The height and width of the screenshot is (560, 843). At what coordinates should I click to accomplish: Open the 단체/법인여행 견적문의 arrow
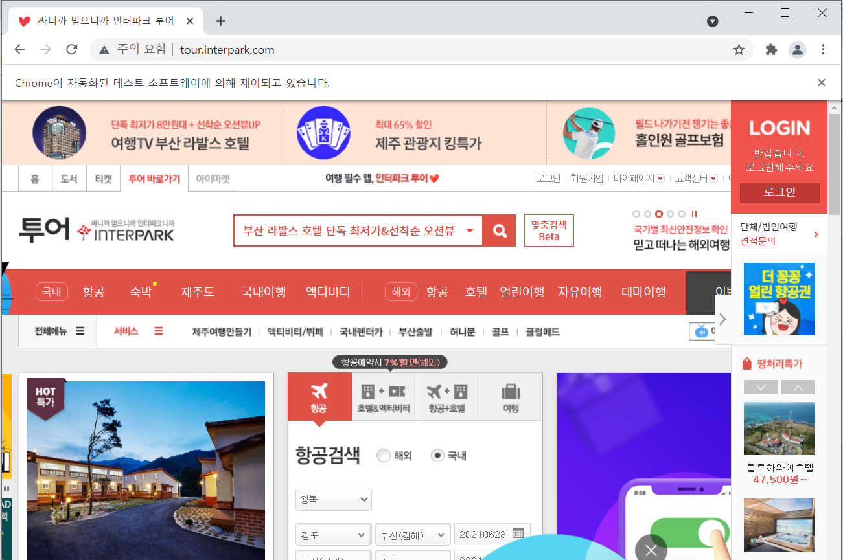[x=816, y=234]
